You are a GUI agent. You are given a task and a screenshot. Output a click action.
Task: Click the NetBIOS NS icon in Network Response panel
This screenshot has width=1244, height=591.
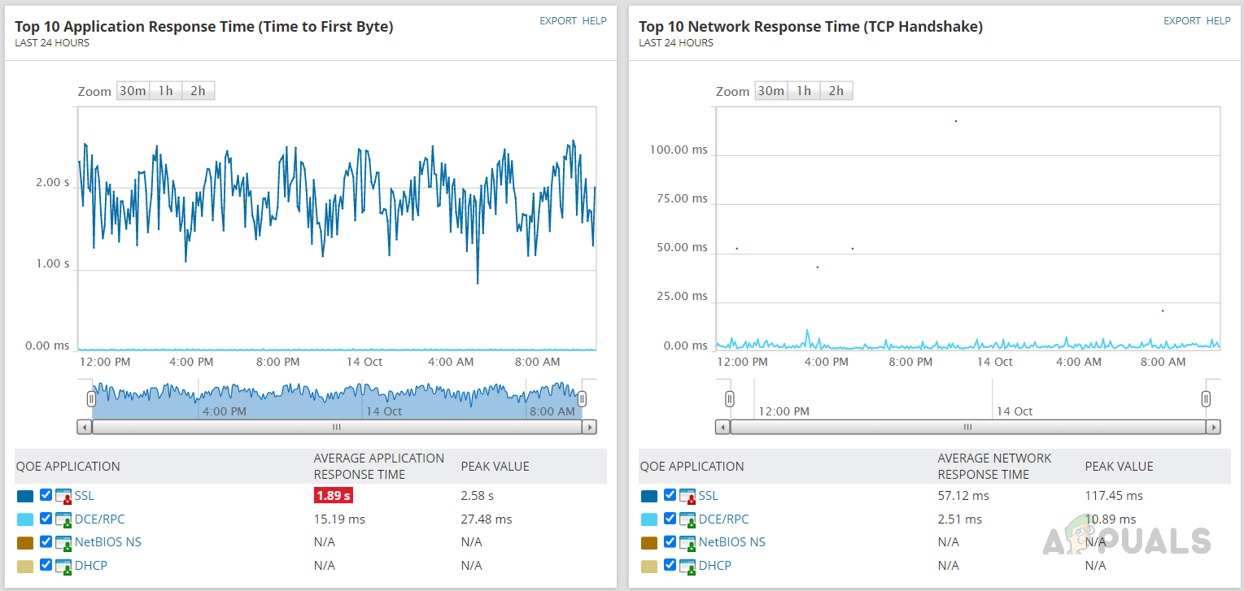(x=687, y=542)
